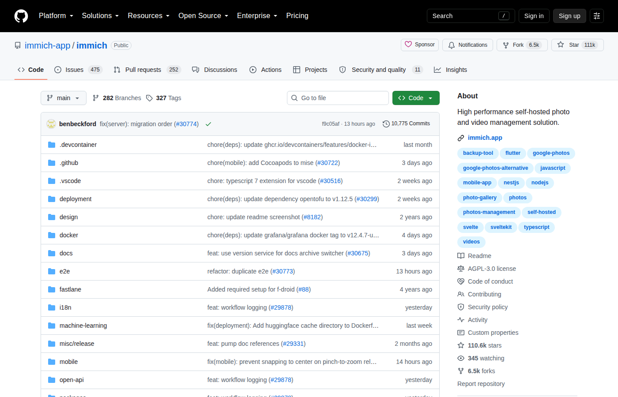
Task: Open commit message for docs folder
Action: pyautogui.click(x=289, y=253)
